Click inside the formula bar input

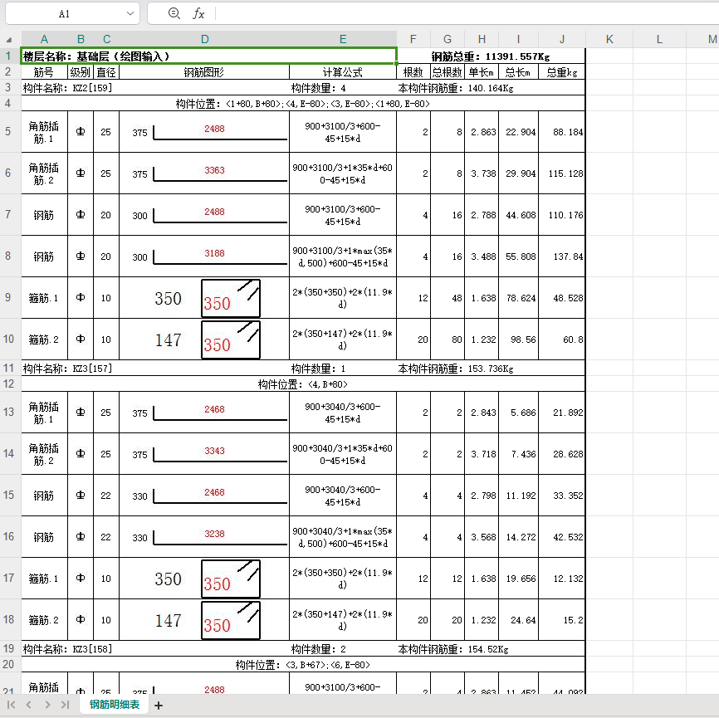[x=467, y=14]
